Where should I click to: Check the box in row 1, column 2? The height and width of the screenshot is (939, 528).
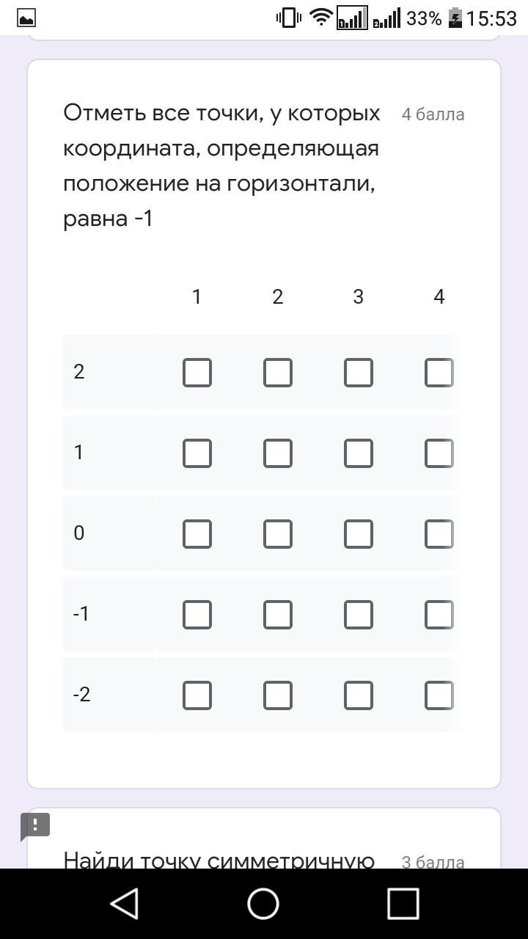(277, 453)
